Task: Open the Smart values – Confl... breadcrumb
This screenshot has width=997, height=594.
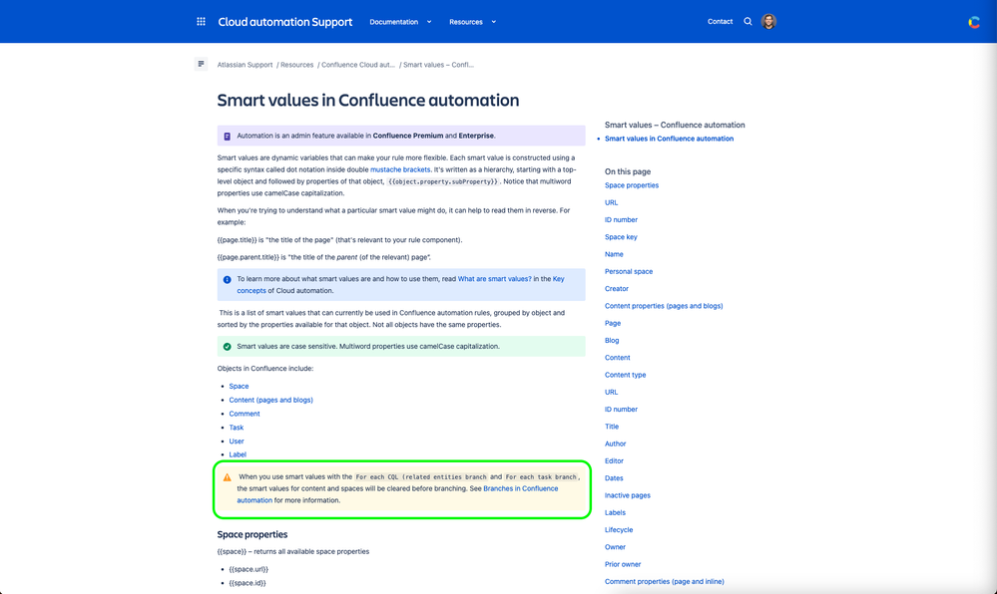Action: 438,65
